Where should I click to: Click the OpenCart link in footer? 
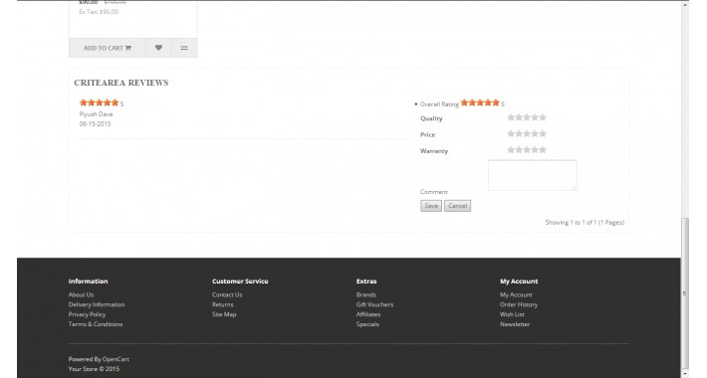[116, 359]
